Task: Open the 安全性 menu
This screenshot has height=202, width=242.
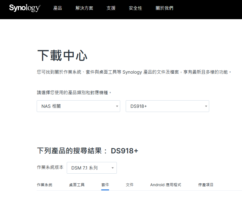Action: coord(135,8)
